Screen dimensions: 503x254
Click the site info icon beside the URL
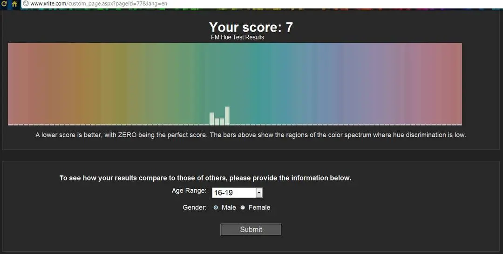pyautogui.click(x=26, y=4)
